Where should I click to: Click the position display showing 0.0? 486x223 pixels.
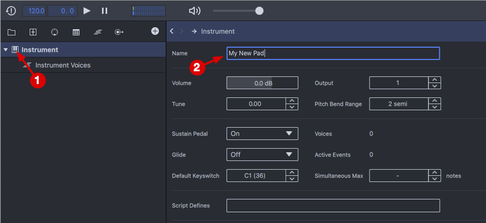point(63,11)
